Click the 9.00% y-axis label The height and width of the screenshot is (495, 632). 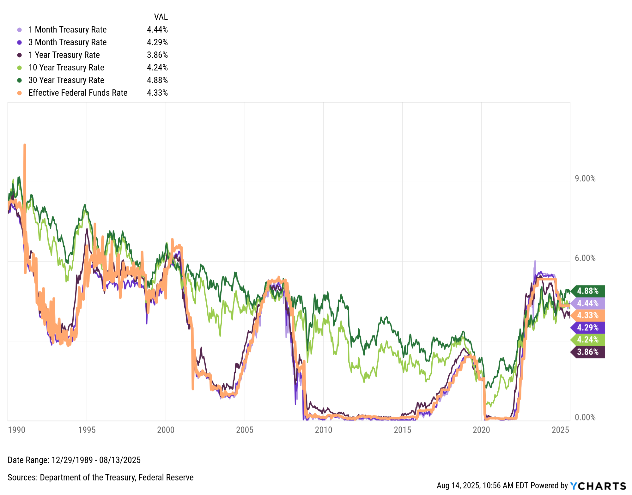click(x=585, y=179)
